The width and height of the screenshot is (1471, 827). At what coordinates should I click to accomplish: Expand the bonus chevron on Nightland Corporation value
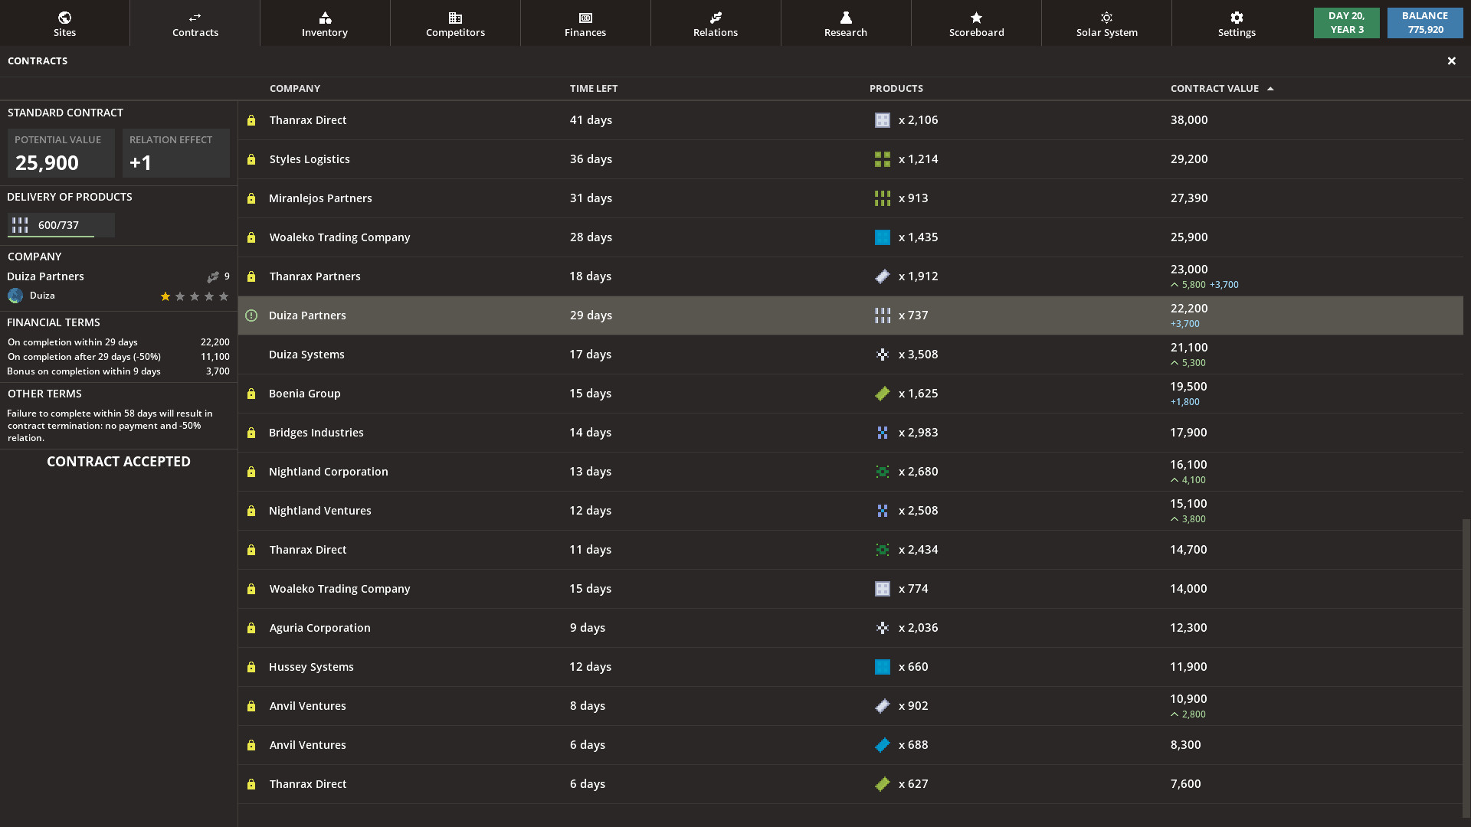coord(1175,480)
